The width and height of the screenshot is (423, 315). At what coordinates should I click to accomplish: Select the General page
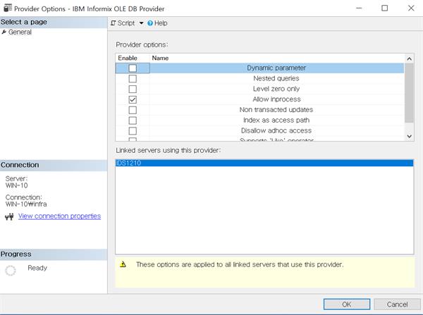tap(20, 32)
